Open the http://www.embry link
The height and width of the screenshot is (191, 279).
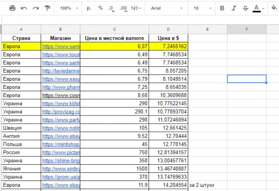coord(61,169)
